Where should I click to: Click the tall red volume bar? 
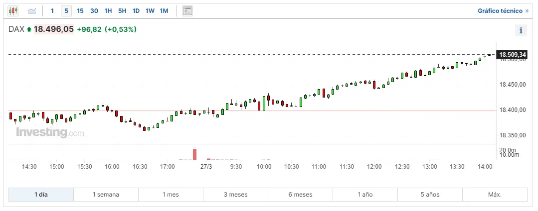click(x=195, y=154)
